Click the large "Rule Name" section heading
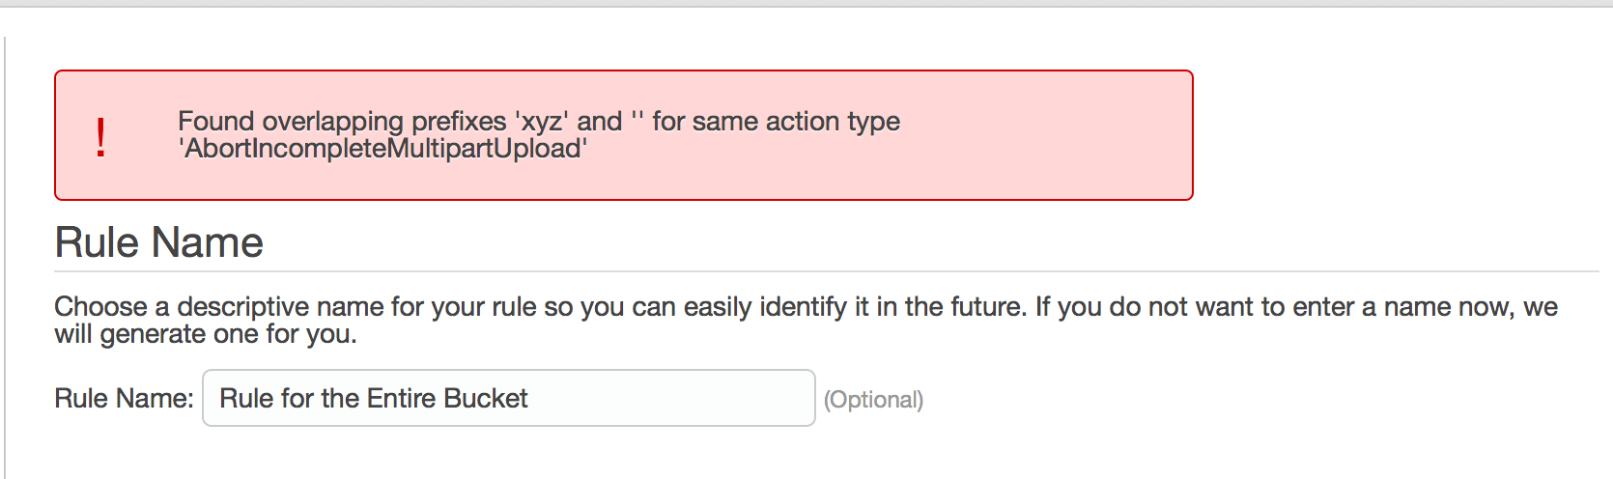1613x479 pixels. point(159,242)
